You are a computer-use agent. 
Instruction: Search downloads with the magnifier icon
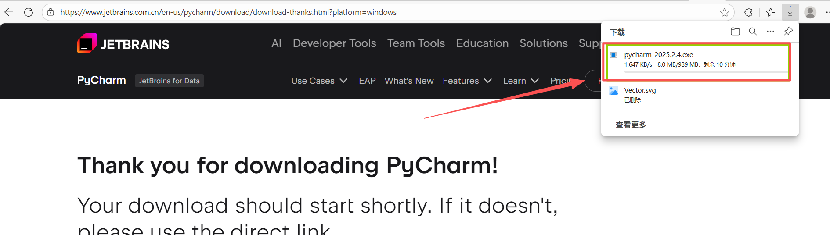(x=753, y=32)
